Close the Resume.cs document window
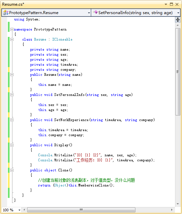Screen dimensions: 182x214 (177, 4)
